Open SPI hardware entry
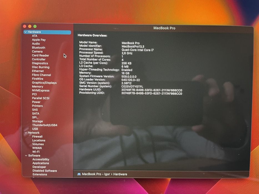This screenshot has height=194, width=259. [34, 117]
